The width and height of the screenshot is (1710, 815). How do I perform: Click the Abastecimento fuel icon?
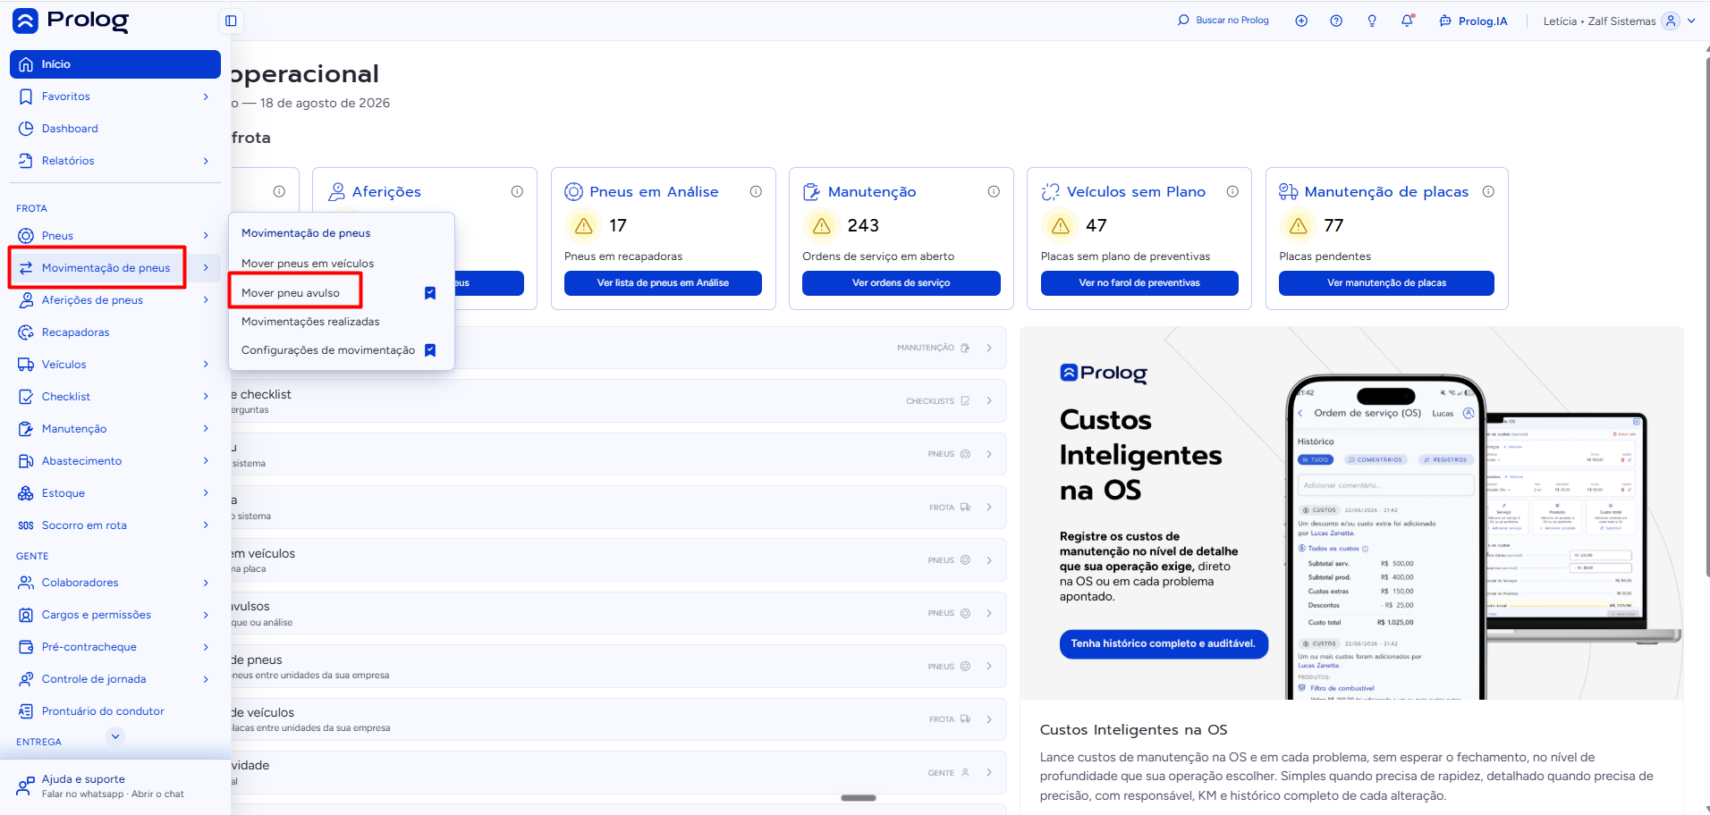click(x=26, y=461)
